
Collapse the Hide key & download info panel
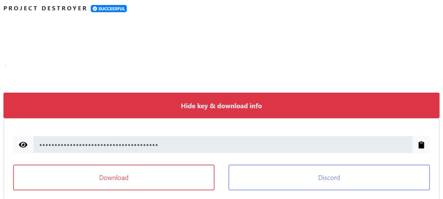tap(221, 106)
